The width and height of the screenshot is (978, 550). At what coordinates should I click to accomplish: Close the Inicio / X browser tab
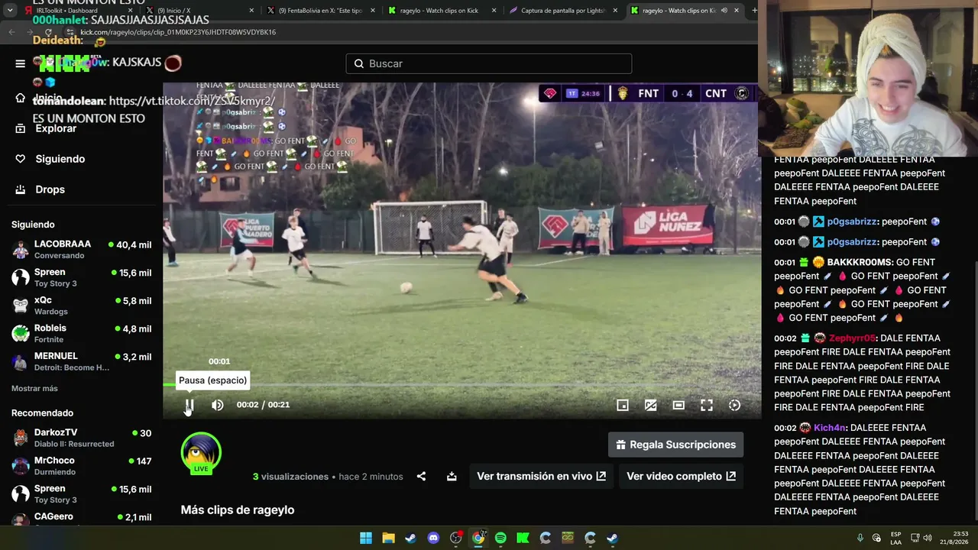251,11
